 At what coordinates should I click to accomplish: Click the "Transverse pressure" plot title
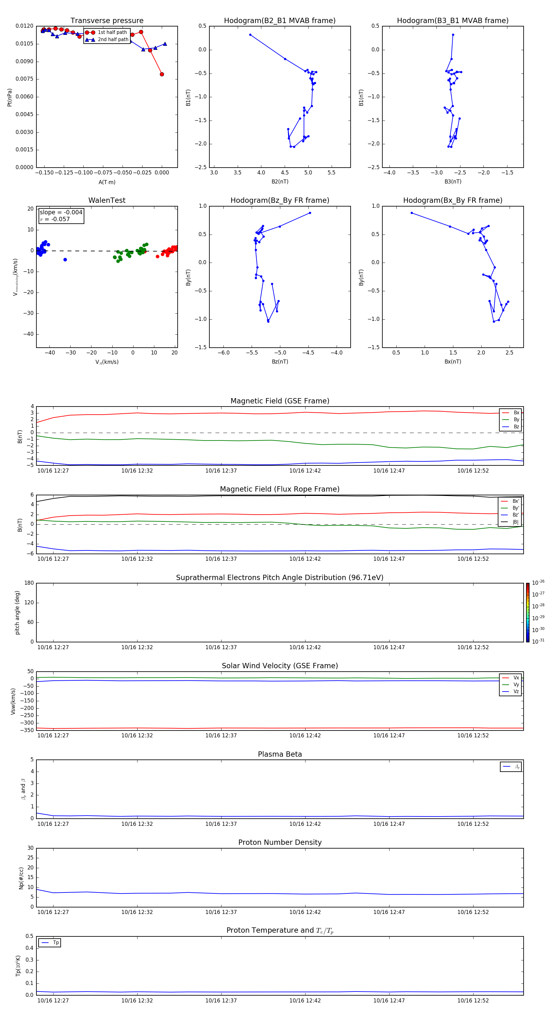tap(107, 21)
